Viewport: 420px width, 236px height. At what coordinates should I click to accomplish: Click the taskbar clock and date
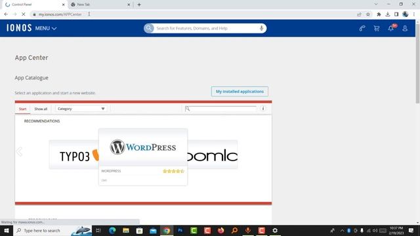[x=396, y=230]
